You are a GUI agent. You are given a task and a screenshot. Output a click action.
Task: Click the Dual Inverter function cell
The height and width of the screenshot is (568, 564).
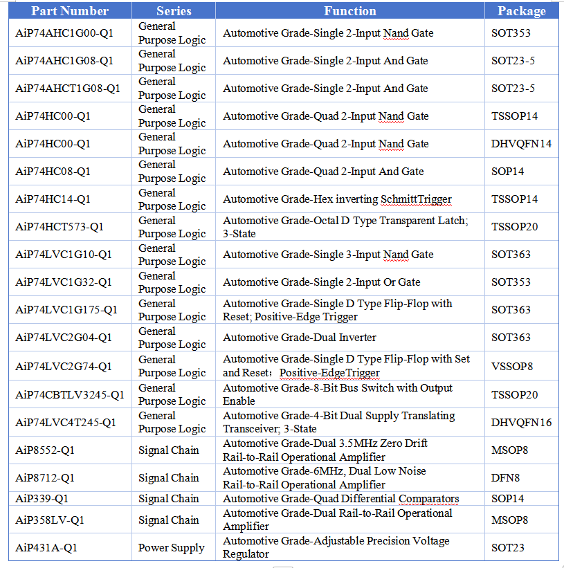(x=300, y=338)
